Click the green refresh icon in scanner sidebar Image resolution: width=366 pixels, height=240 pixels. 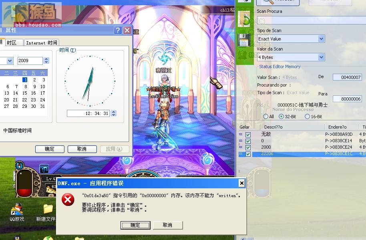click(244, 19)
